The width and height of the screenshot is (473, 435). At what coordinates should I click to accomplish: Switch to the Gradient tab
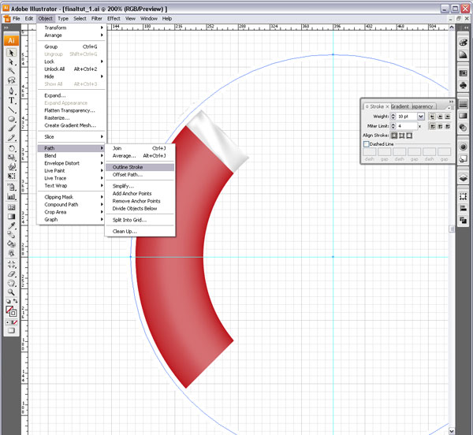point(400,106)
